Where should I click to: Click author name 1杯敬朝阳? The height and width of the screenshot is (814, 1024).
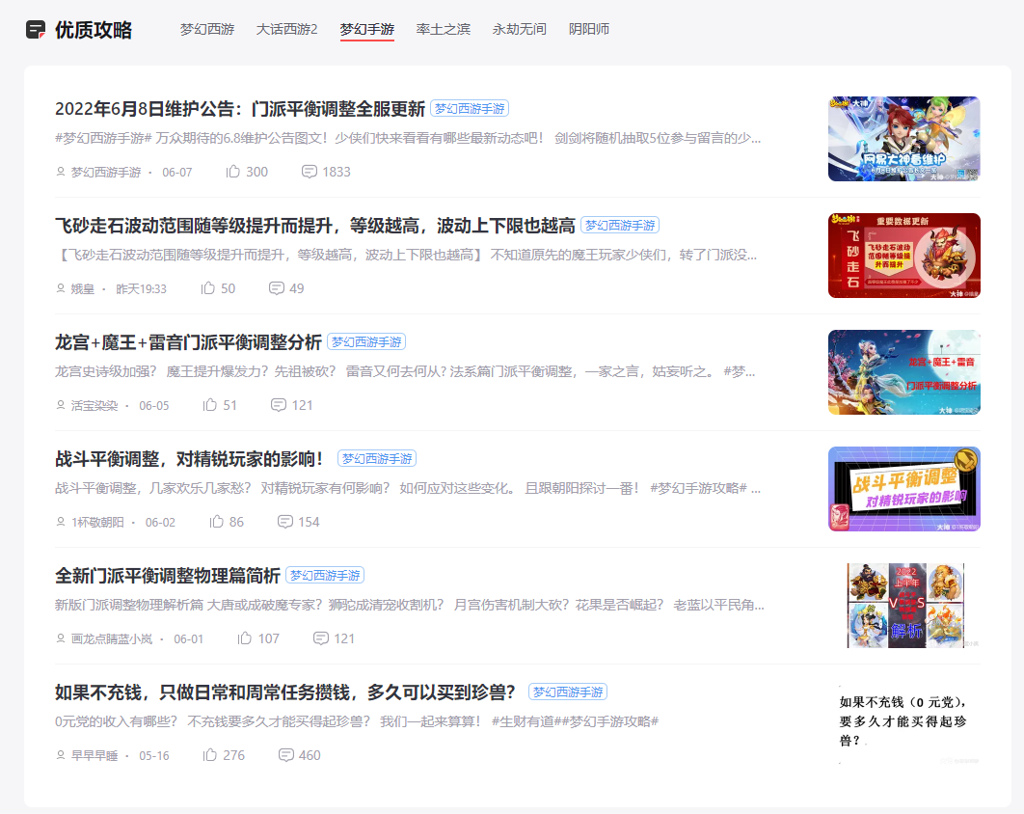[97, 522]
